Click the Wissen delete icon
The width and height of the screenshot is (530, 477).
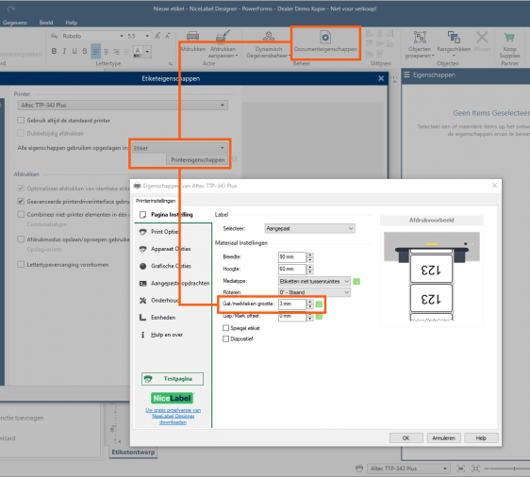coord(482,37)
